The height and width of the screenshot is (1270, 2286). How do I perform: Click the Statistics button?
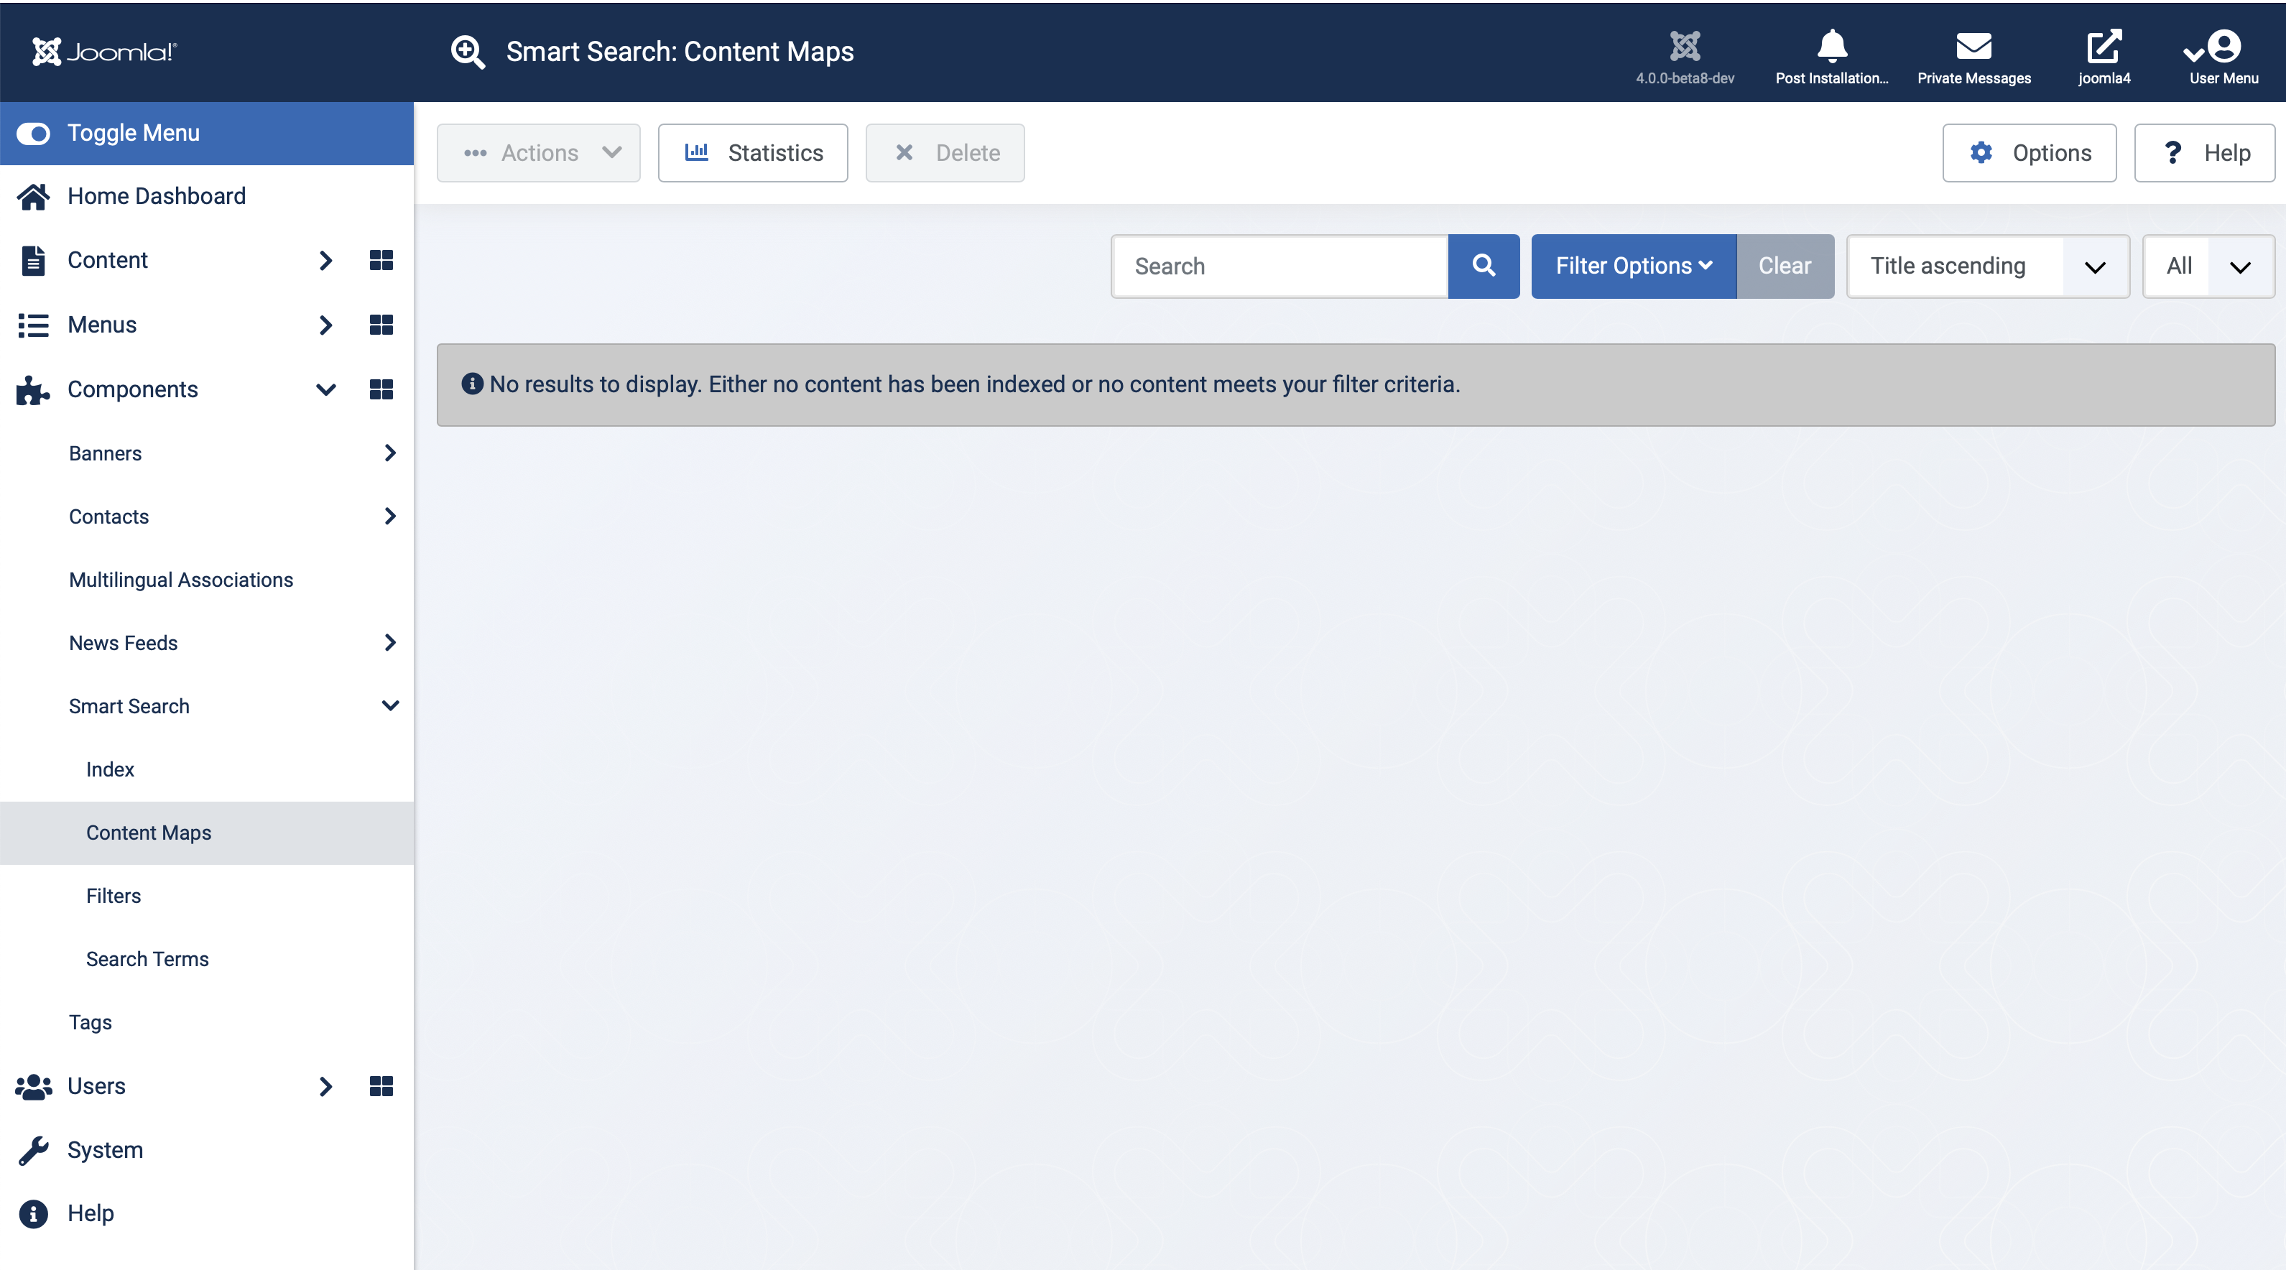coord(752,153)
